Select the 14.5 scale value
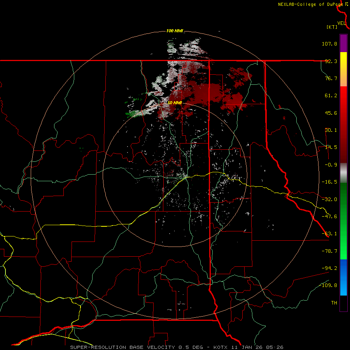 point(331,147)
